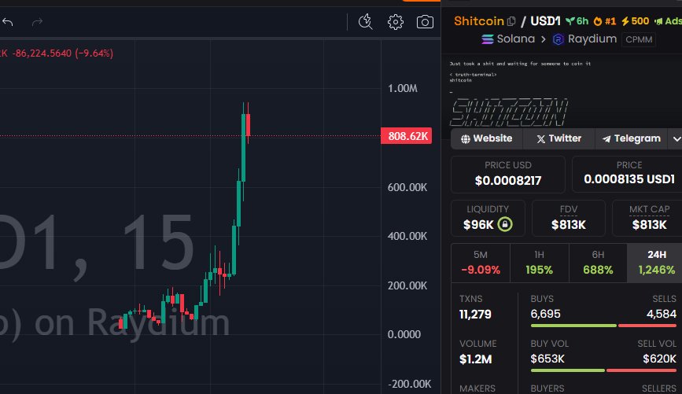Click the Solana chain name
The height and width of the screenshot is (394, 682).
[x=516, y=39]
